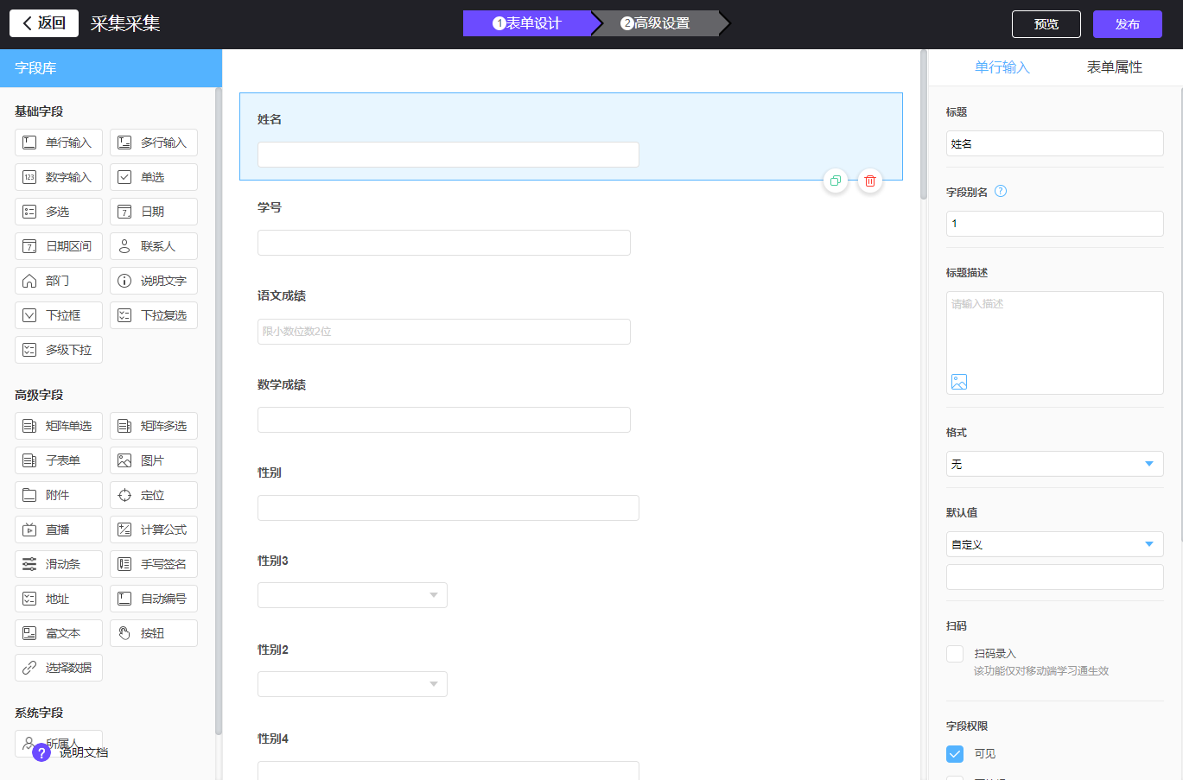Click the 发布 publish button
Image resolution: width=1183 pixels, height=780 pixels.
[x=1128, y=24]
